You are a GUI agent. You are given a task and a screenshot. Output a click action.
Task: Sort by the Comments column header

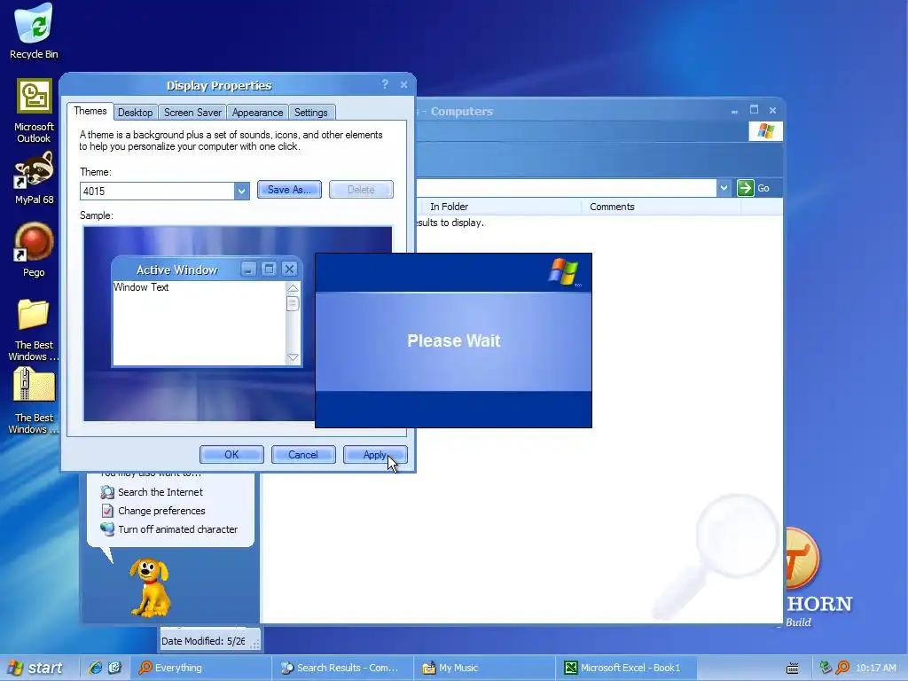pos(661,207)
